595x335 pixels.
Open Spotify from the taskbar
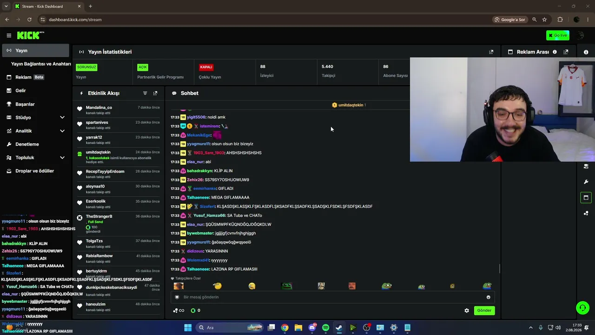325,328
